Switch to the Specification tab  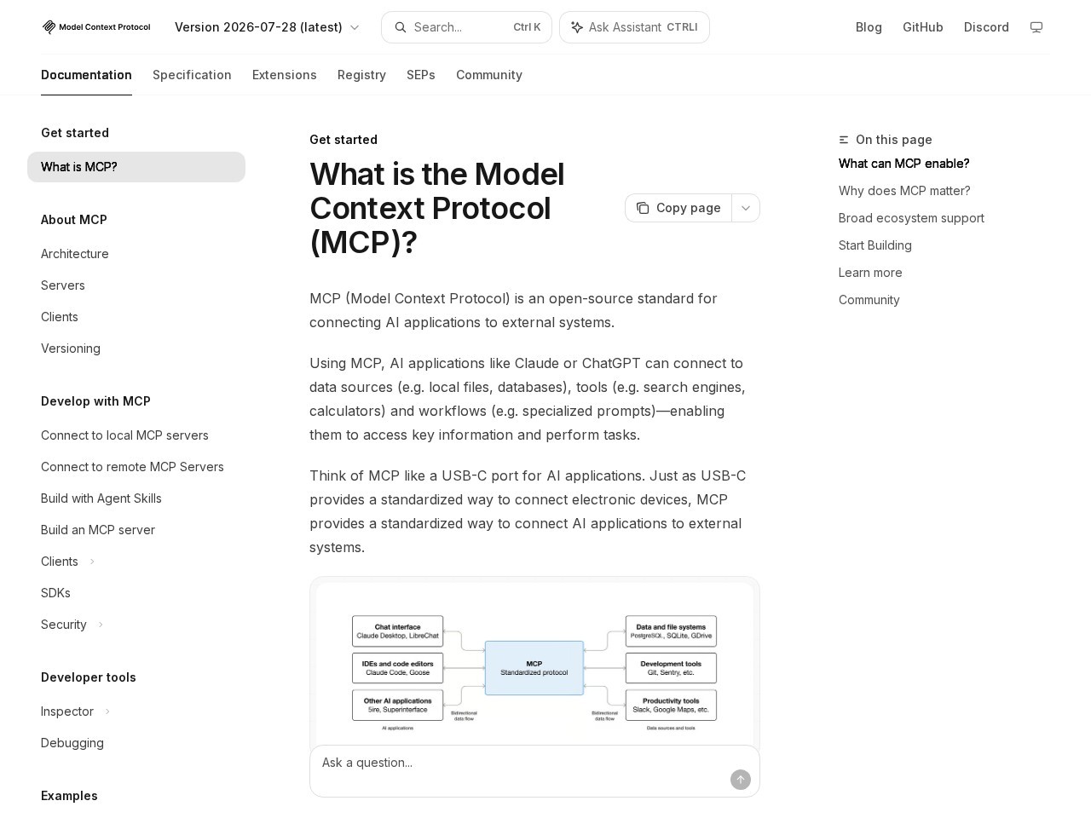(192, 75)
